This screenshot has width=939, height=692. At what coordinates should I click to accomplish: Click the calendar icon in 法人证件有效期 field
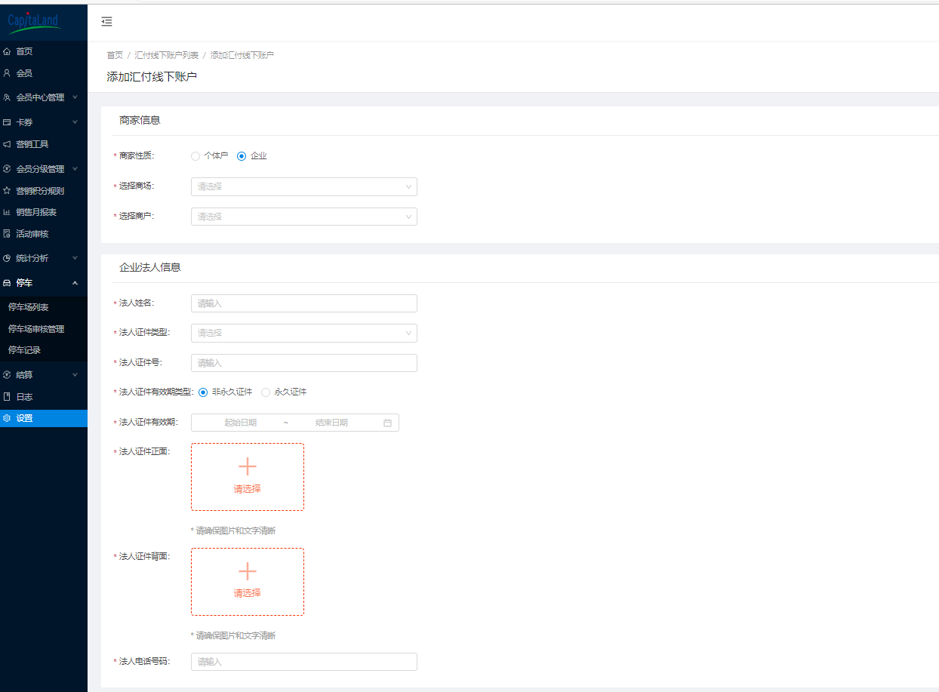click(x=387, y=423)
